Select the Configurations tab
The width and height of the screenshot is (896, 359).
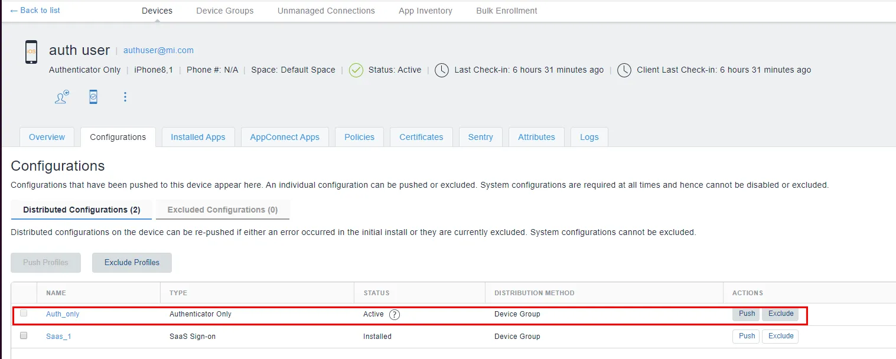tap(118, 137)
